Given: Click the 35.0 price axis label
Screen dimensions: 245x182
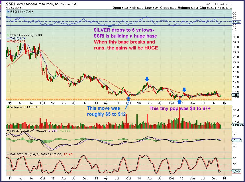Looking at the screenshot, I should point(236,37).
